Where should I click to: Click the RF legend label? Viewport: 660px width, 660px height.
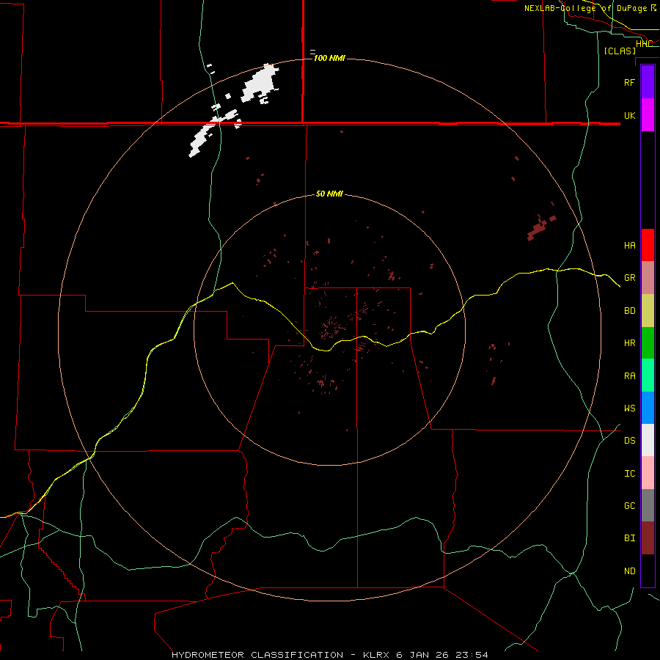click(630, 82)
